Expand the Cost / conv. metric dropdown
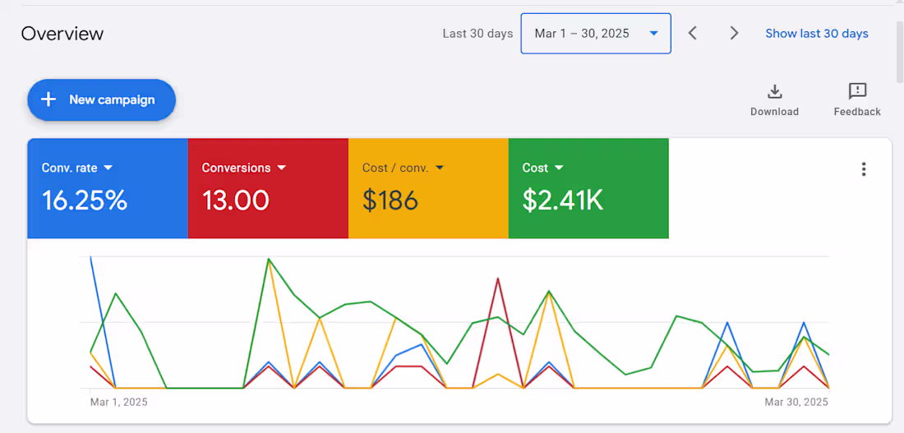This screenshot has height=433, width=904. click(440, 168)
